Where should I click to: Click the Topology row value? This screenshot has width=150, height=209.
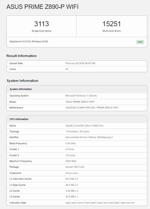[77, 131]
